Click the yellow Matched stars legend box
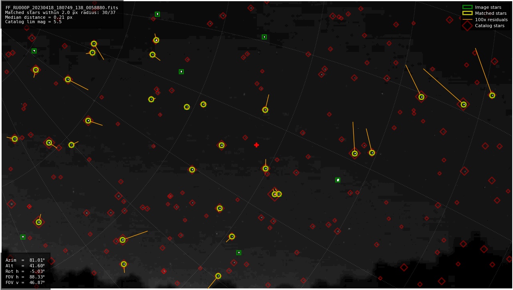 (467, 13)
